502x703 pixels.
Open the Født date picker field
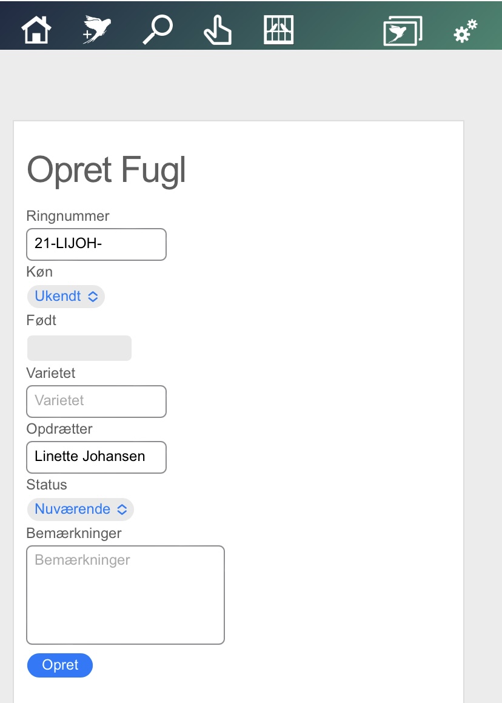[x=79, y=348]
